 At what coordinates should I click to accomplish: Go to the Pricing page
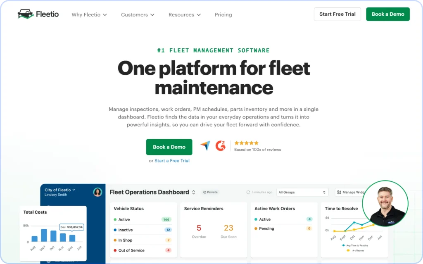[x=223, y=14]
